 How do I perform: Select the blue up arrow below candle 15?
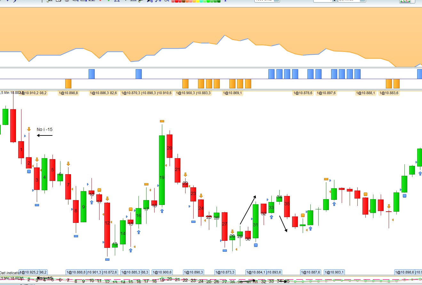point(131,250)
